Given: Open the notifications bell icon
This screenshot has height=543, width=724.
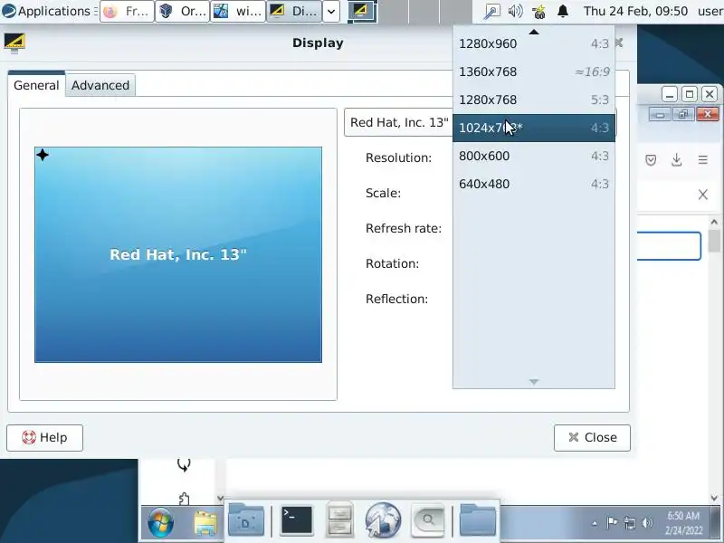Looking at the screenshot, I should coord(562,11).
